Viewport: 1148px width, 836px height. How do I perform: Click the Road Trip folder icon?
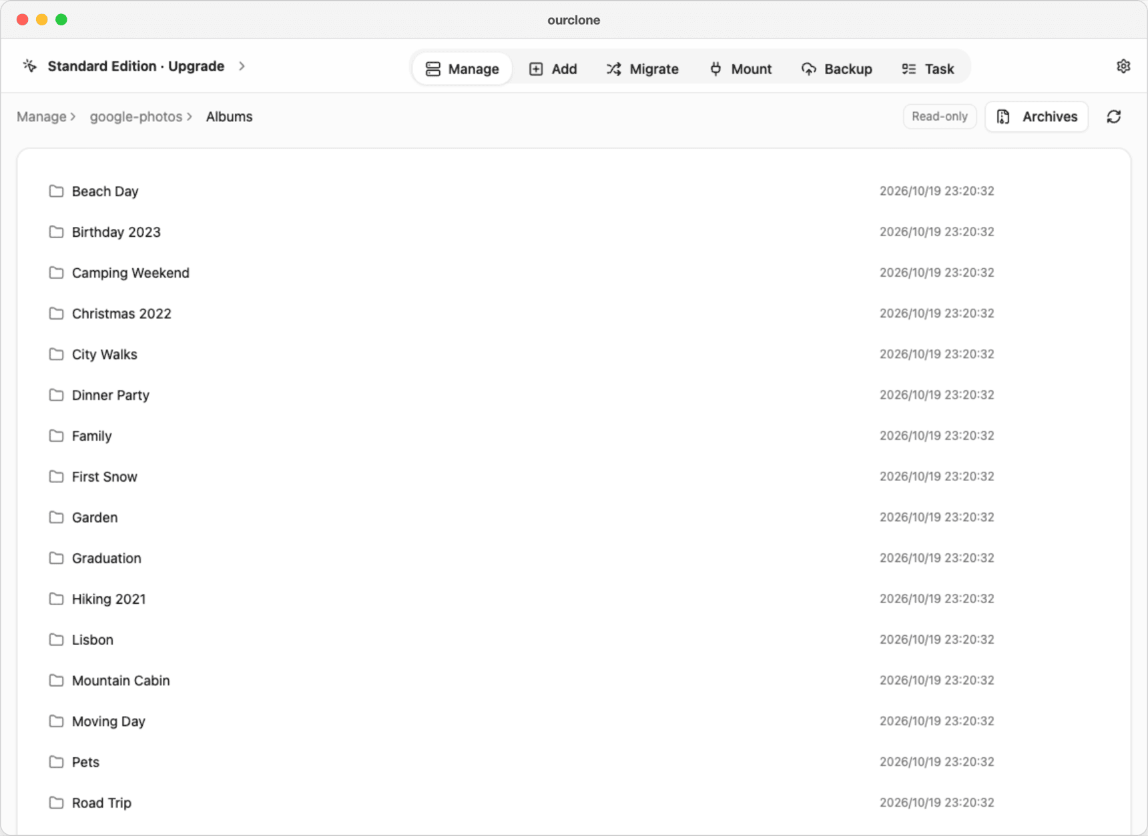56,803
